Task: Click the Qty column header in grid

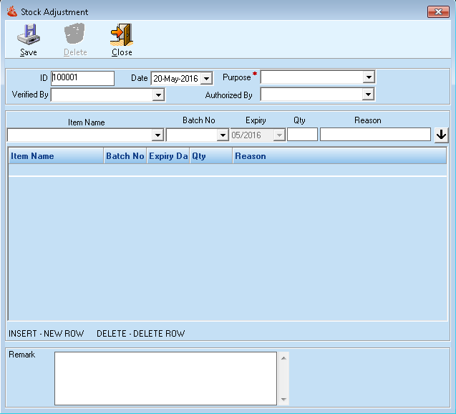Action: point(210,156)
